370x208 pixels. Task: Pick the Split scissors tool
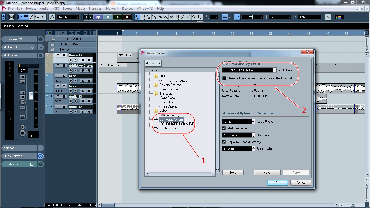(149, 17)
